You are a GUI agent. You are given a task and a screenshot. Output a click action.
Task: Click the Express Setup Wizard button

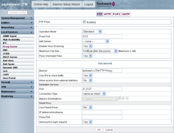pyautogui.click(x=66, y=4)
